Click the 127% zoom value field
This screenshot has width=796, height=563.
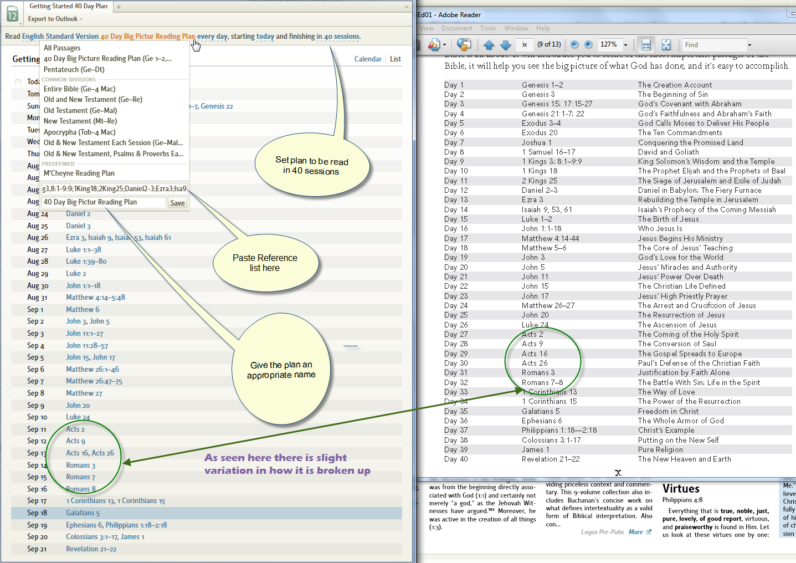pos(609,44)
